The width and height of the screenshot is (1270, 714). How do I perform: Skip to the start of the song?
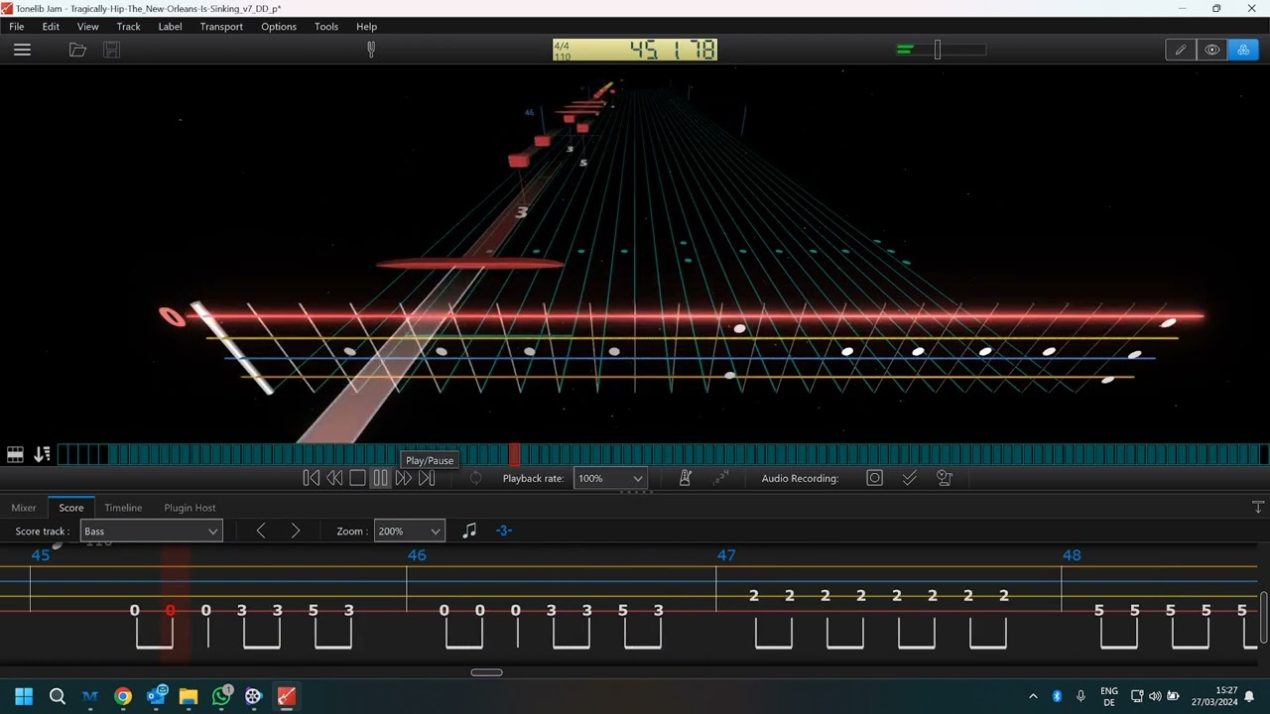(311, 478)
